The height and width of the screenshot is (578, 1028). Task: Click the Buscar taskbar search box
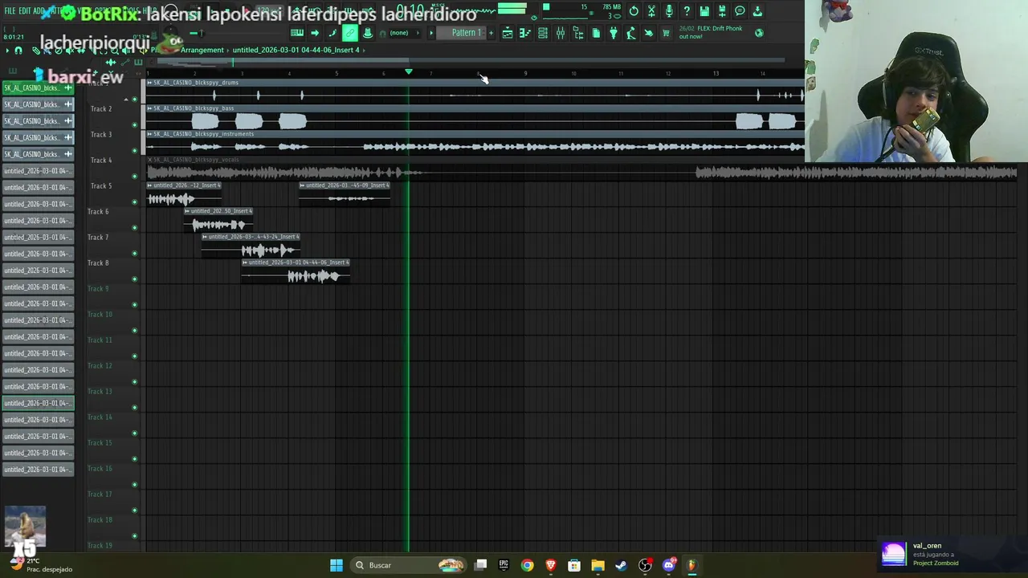[x=410, y=565]
